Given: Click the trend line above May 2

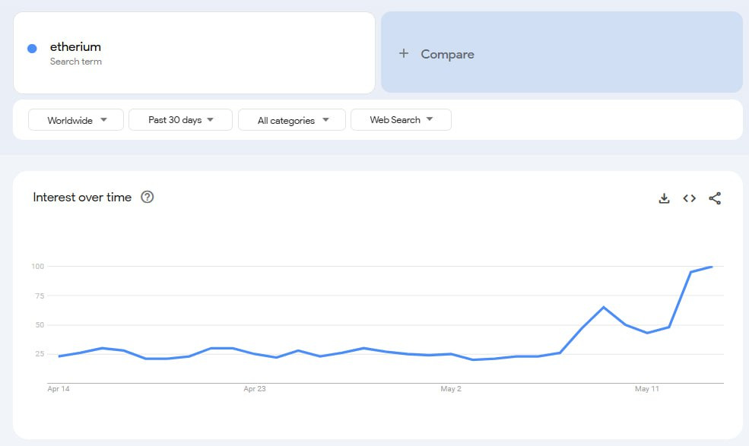Looking at the screenshot, I should pos(452,354).
